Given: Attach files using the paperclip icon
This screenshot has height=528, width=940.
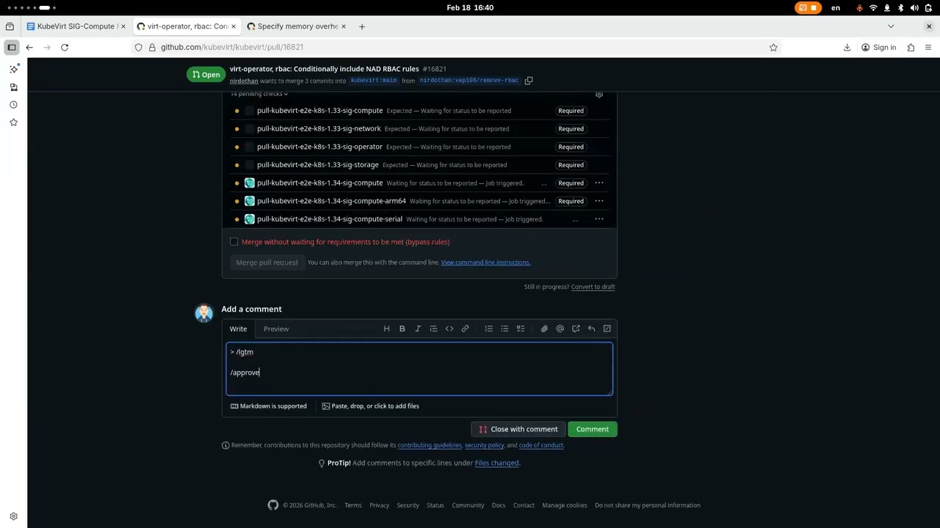Looking at the screenshot, I should pos(544,329).
